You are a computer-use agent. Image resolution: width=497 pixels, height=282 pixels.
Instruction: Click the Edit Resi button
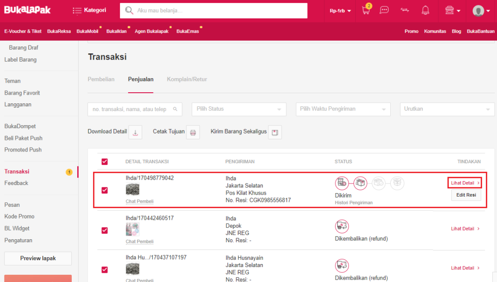(466, 195)
